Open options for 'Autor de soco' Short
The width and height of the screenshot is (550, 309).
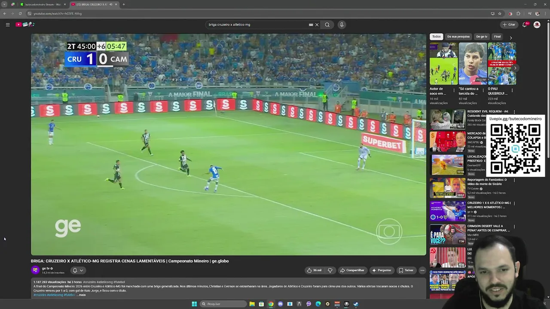point(454,91)
